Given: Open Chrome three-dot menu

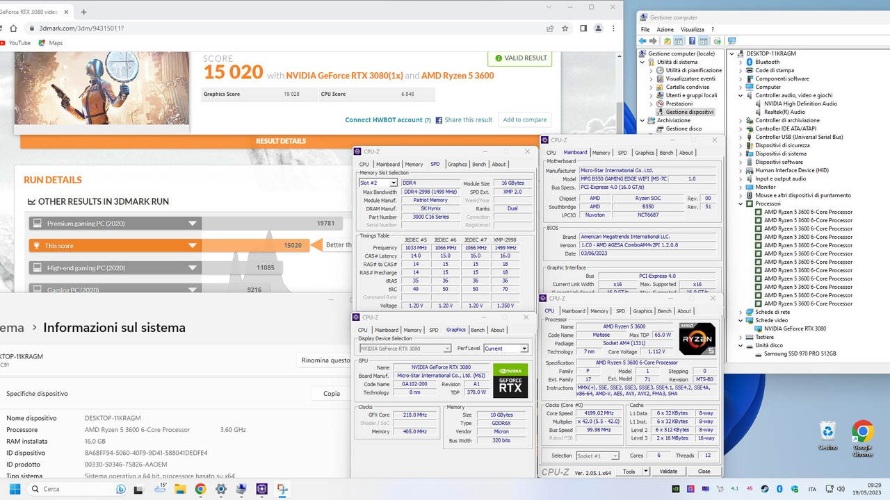Looking at the screenshot, I should tap(614, 28).
